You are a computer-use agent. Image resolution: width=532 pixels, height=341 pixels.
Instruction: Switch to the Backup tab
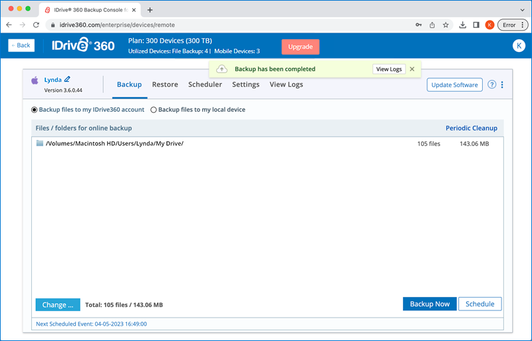[x=129, y=85]
